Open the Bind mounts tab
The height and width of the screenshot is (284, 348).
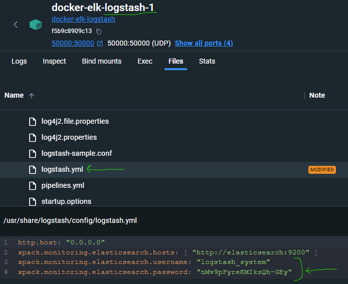[x=102, y=61]
